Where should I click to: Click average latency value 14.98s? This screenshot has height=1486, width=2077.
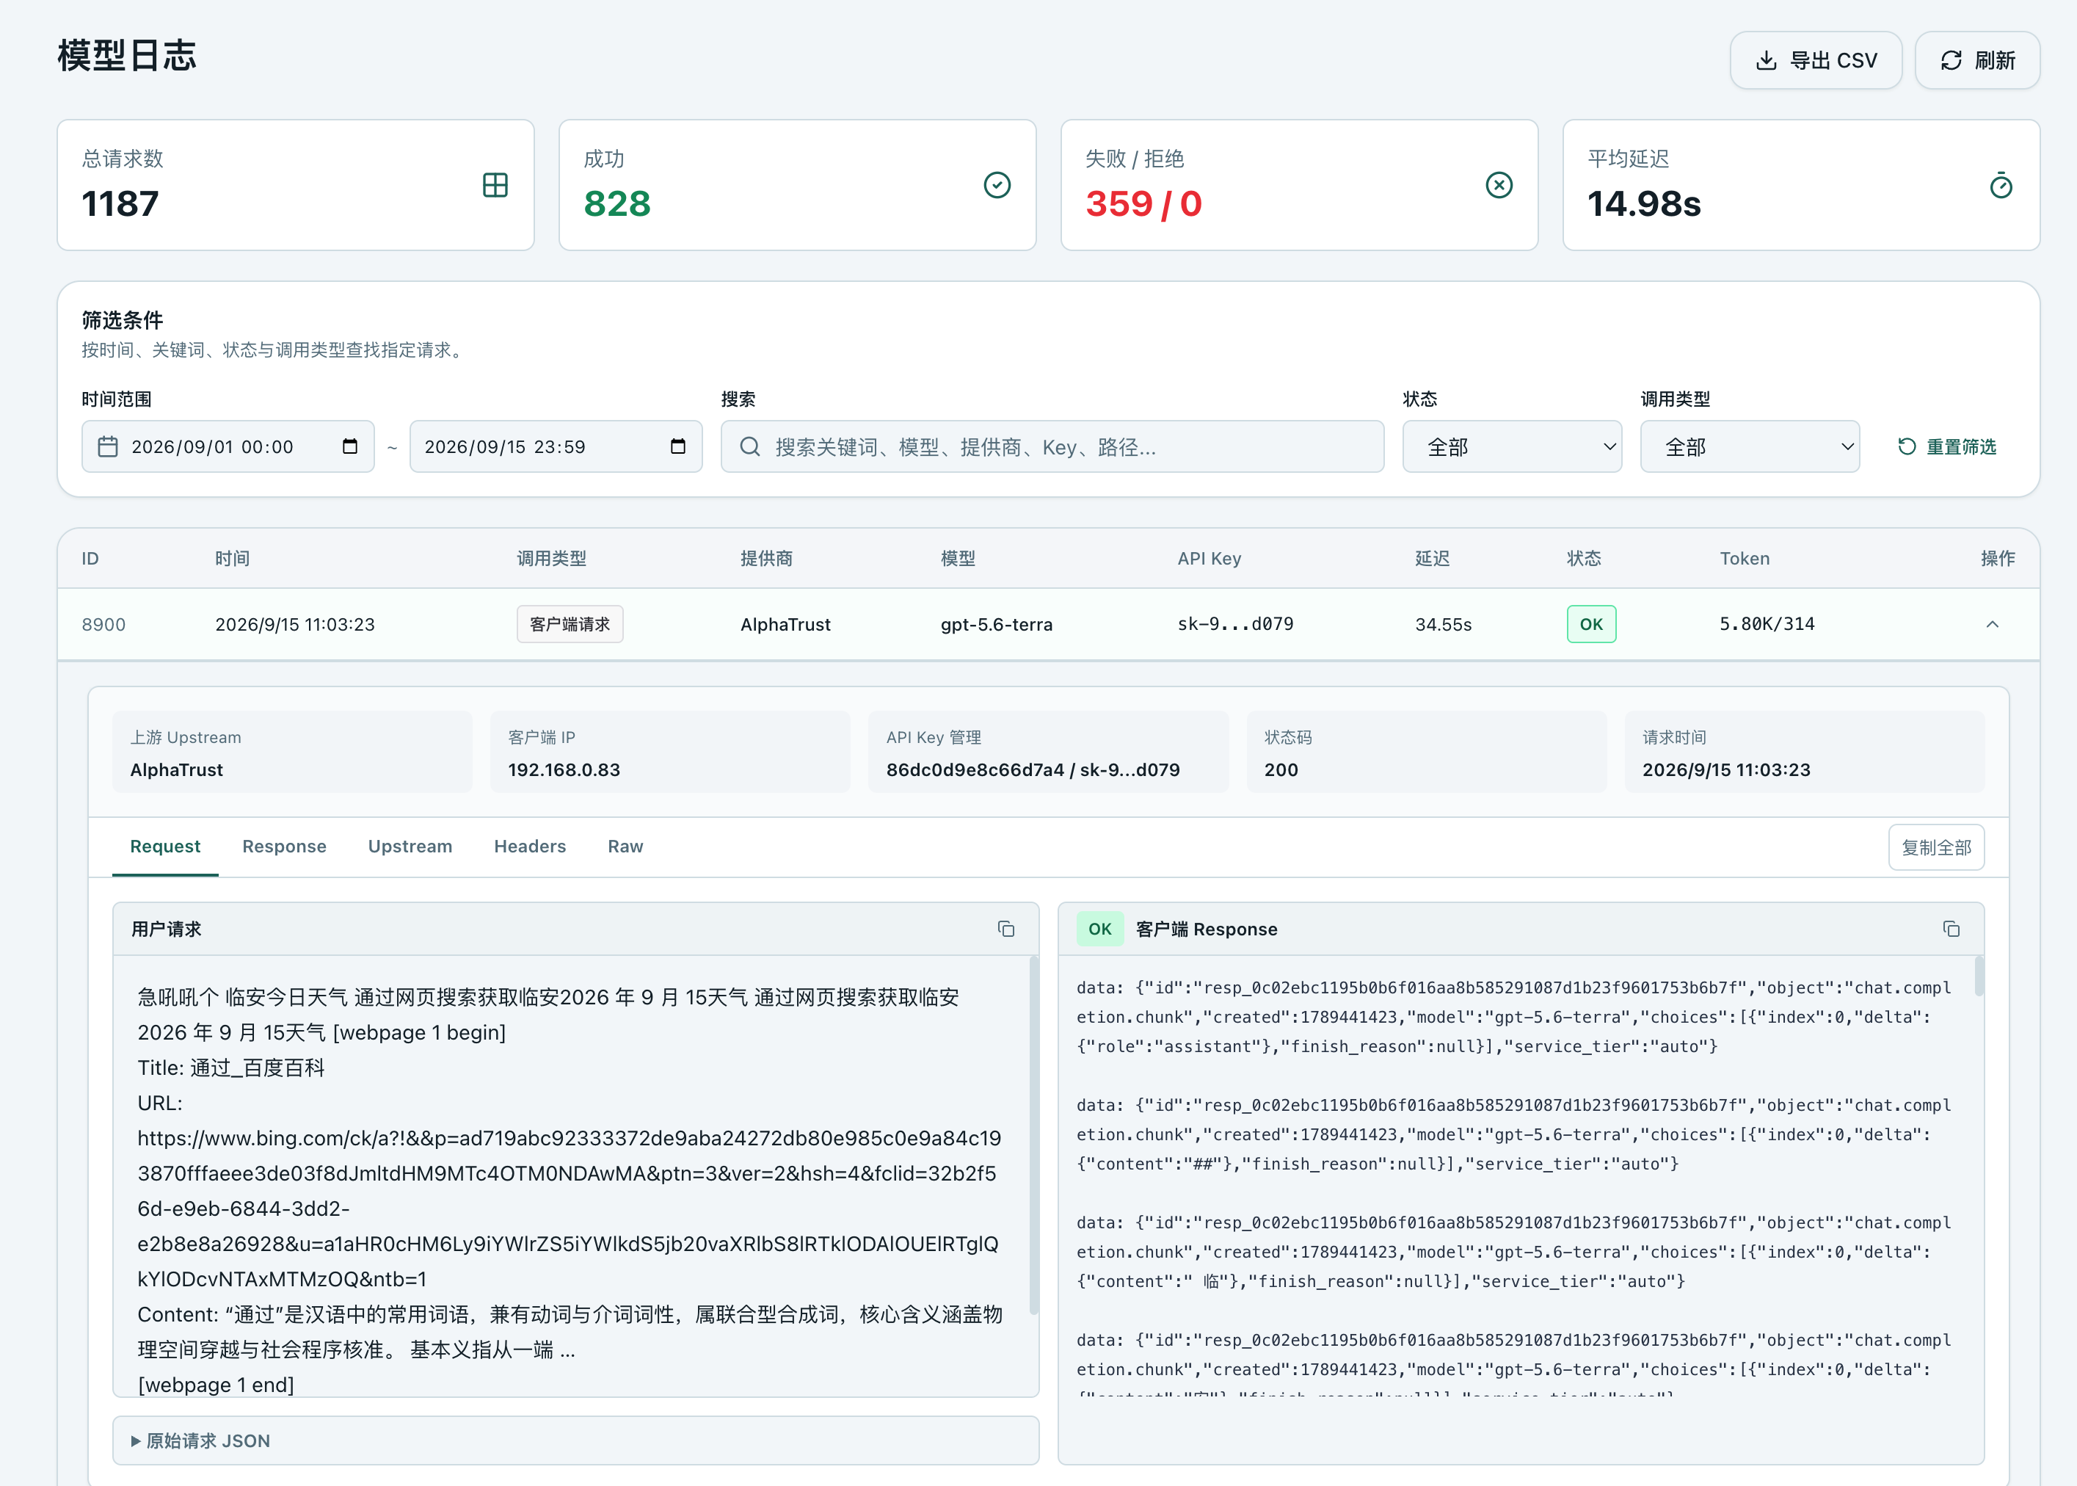point(1643,203)
